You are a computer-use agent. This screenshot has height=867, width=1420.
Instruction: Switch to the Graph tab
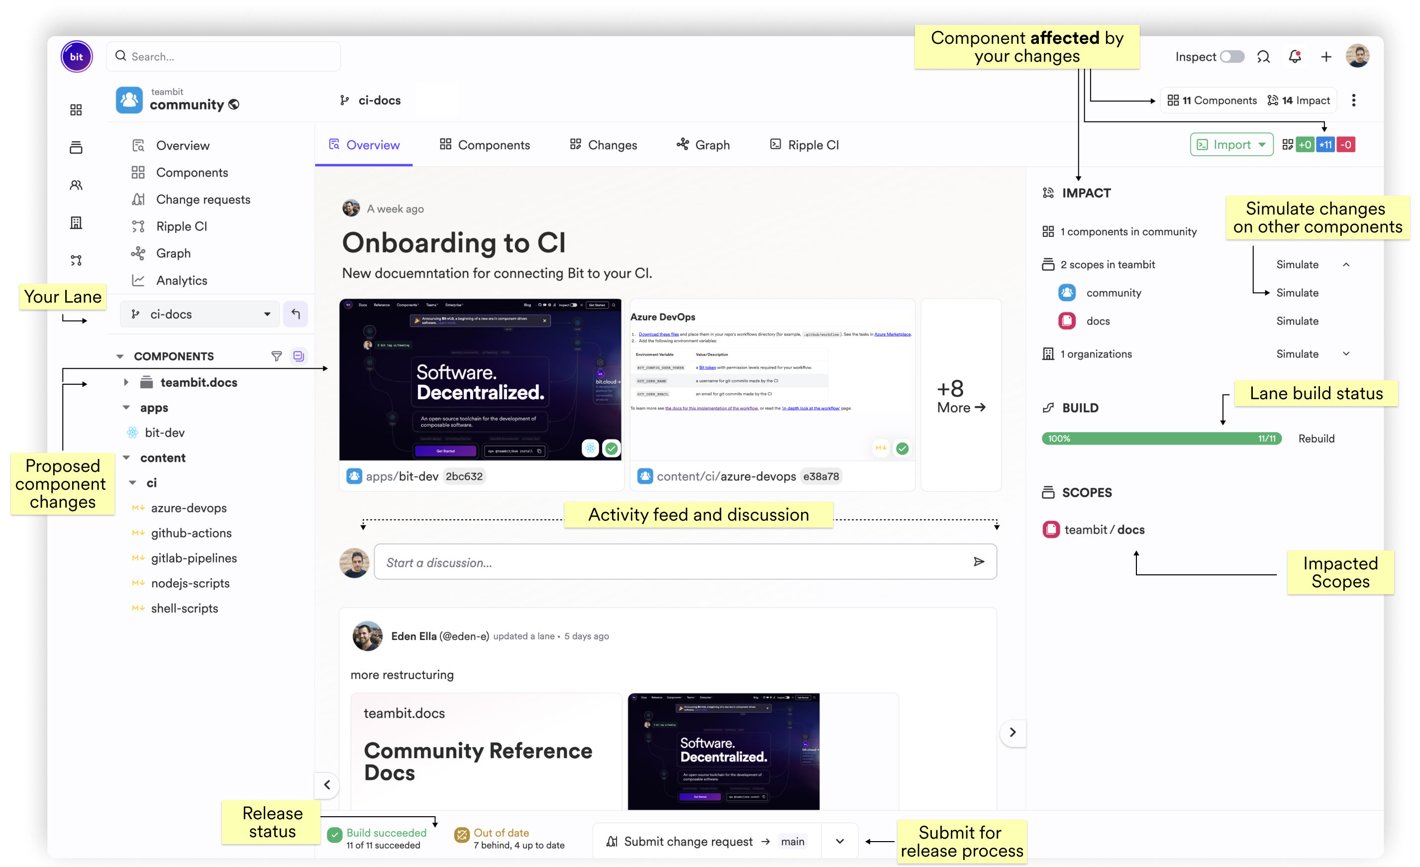pyautogui.click(x=703, y=145)
